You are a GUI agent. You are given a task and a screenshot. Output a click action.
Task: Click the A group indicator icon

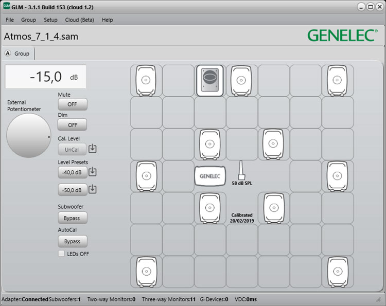click(8, 53)
